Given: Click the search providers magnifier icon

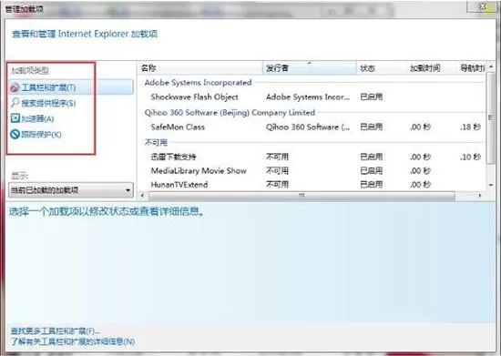Looking at the screenshot, I should coord(15,103).
